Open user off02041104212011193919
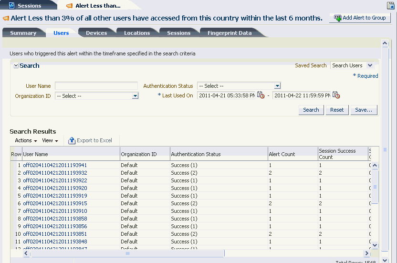 (55, 196)
